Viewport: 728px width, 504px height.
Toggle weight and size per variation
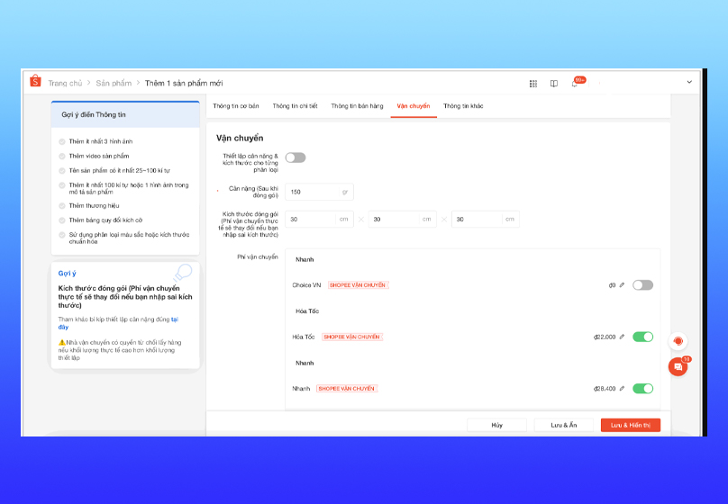[x=296, y=157]
